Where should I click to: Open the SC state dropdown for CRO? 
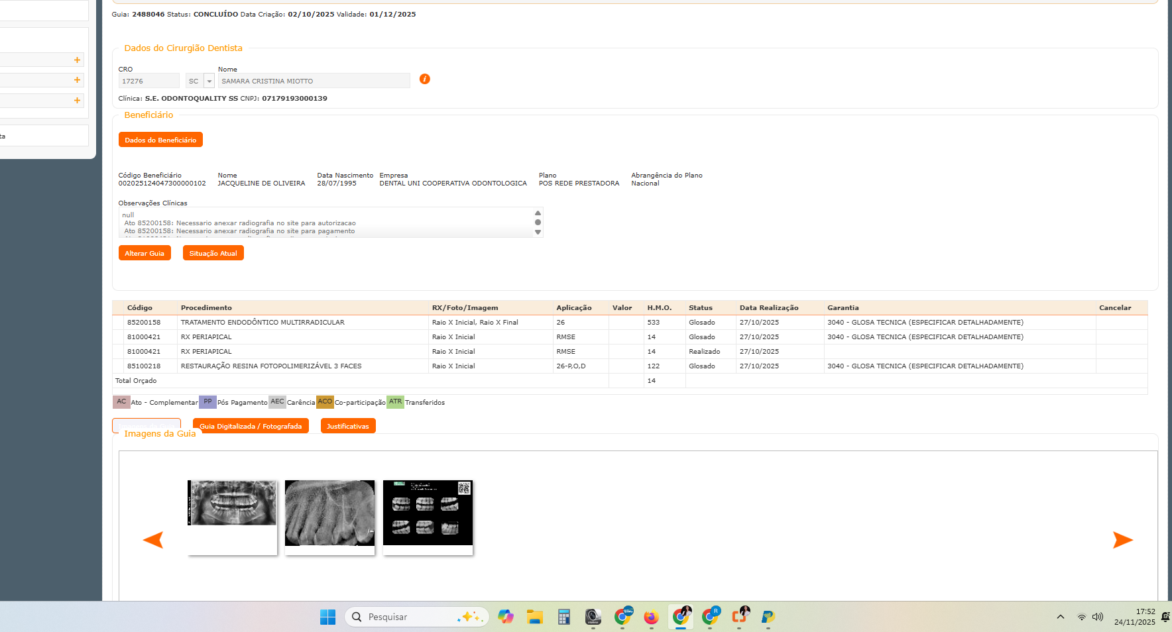(x=209, y=81)
